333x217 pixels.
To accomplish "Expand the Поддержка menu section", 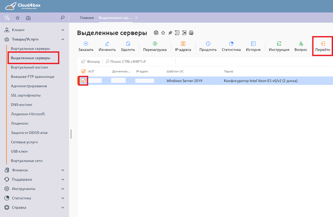I will (x=34, y=179).
